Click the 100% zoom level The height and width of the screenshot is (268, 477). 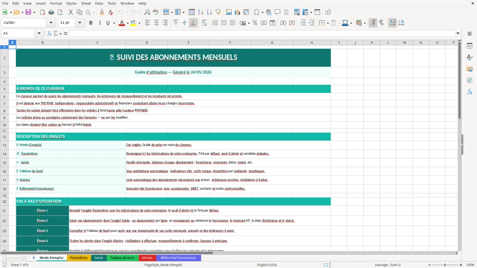point(470,265)
